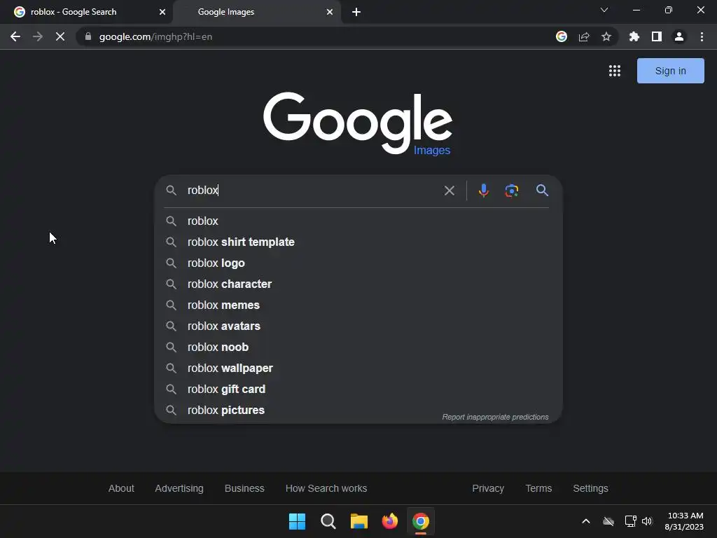
Task: Select the plain 'roblox' suggestion
Action: pos(357,221)
